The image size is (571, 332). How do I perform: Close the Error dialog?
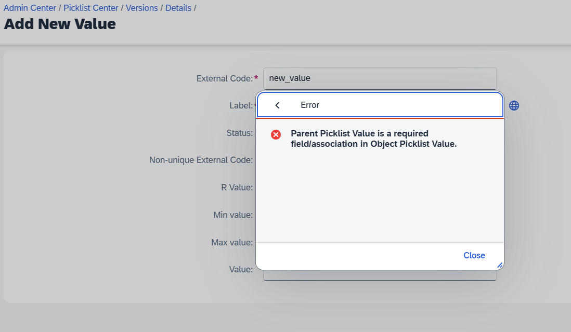(x=474, y=255)
